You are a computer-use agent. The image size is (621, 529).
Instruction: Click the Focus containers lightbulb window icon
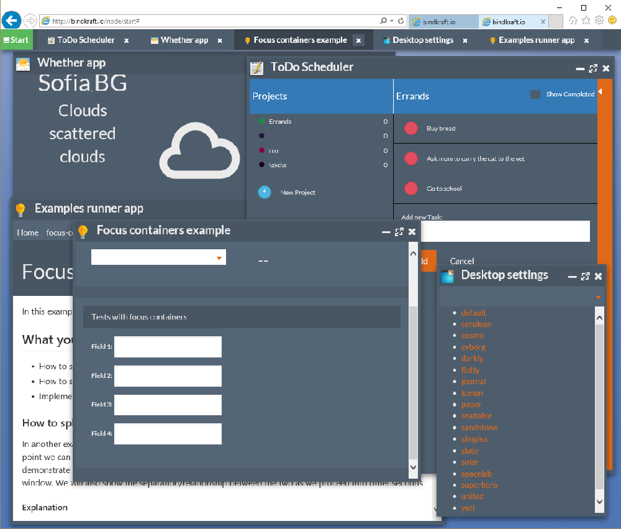pyautogui.click(x=83, y=231)
